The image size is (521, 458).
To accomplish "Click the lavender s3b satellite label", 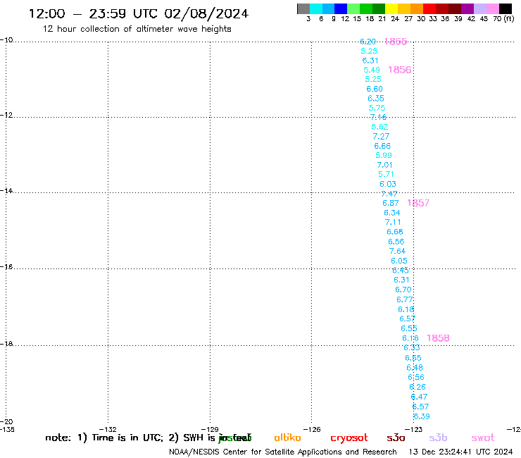I will pos(438,438).
